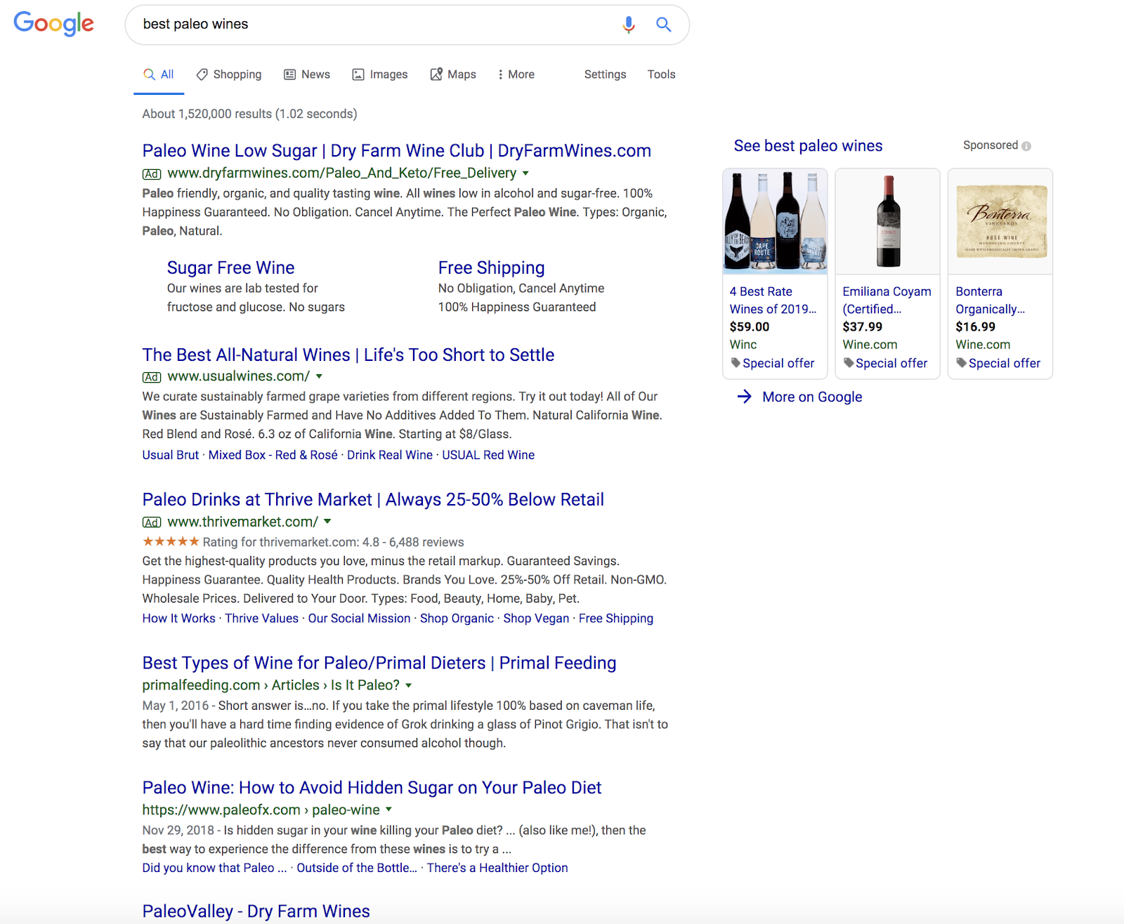Open the Primal Feeding wine article link
1124x924 pixels.
pyautogui.click(x=379, y=663)
